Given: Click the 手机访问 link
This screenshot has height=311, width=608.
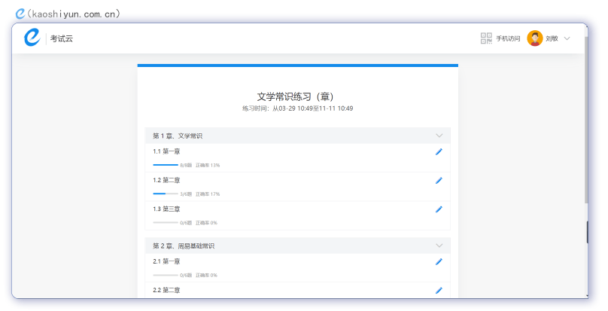Looking at the screenshot, I should coord(508,38).
